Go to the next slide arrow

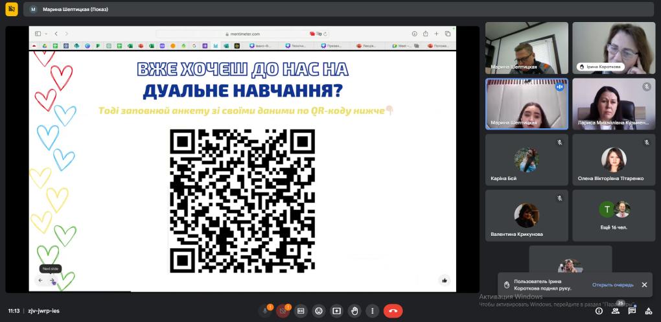pyautogui.click(x=52, y=281)
